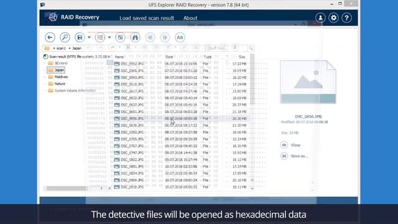The height and width of the screenshot is (224, 398).
Task: Click the image icon of DSC_0702.JPG
Action: pos(117,133)
